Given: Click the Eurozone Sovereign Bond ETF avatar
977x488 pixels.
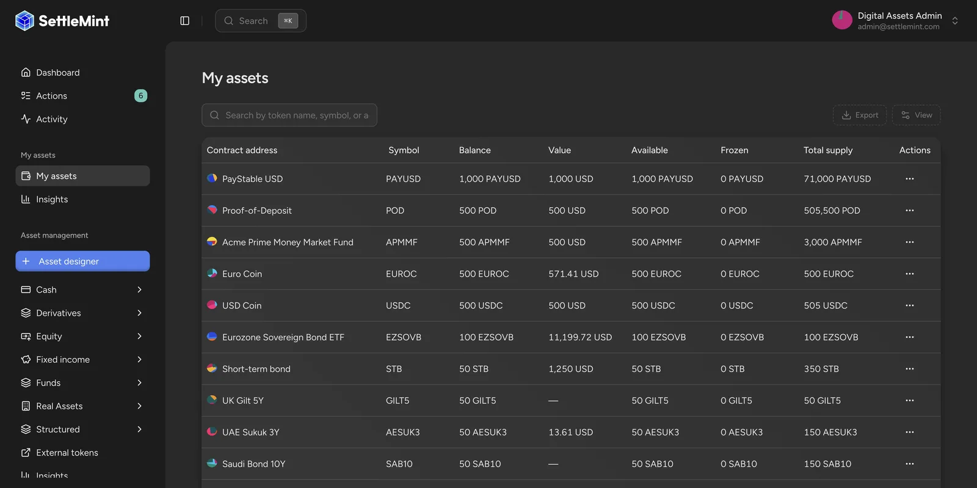Looking at the screenshot, I should click(x=212, y=337).
